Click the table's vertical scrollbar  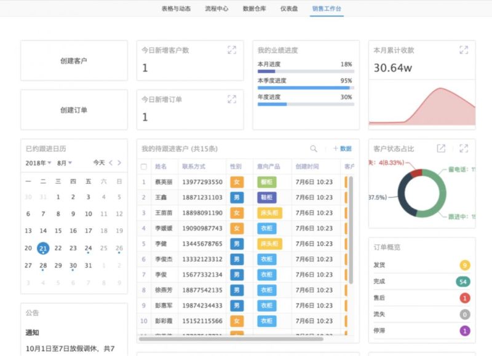[x=351, y=230]
